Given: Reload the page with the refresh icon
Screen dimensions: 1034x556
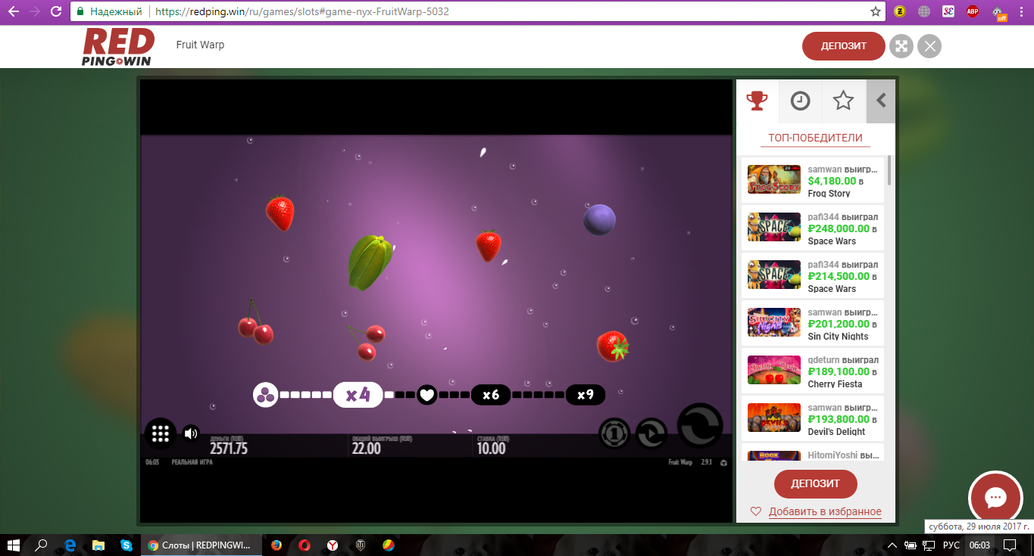Looking at the screenshot, I should [55, 11].
